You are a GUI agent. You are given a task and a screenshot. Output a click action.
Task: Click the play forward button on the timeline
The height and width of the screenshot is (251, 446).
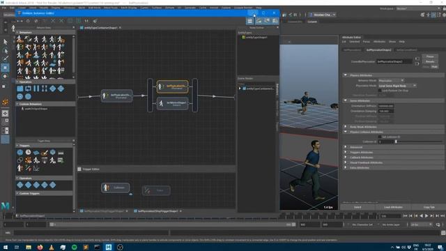tap(426, 216)
